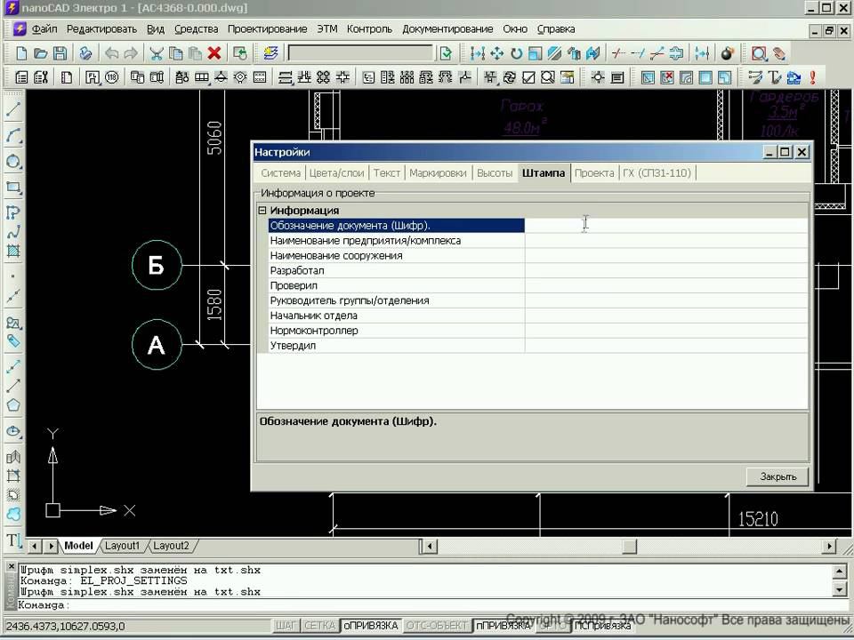The height and width of the screenshot is (640, 854).
Task: Create a new file with New icon
Action: (21, 53)
